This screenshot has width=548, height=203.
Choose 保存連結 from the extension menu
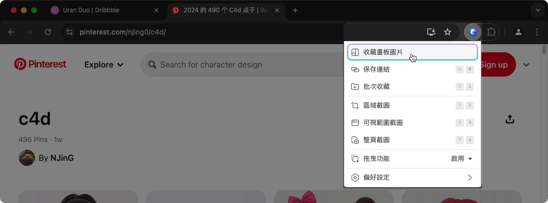click(x=412, y=70)
